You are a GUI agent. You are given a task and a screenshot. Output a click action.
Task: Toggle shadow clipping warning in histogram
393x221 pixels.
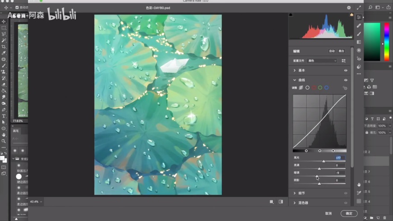point(291,14)
